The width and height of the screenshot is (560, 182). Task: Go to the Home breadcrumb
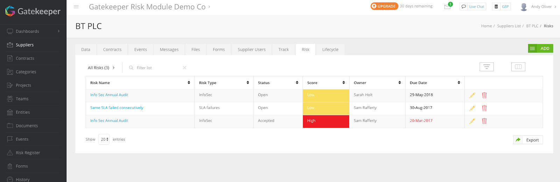coord(486,26)
